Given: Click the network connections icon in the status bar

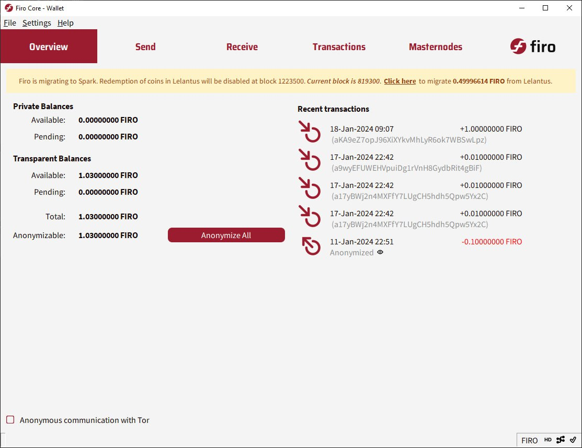Looking at the screenshot, I should point(560,440).
